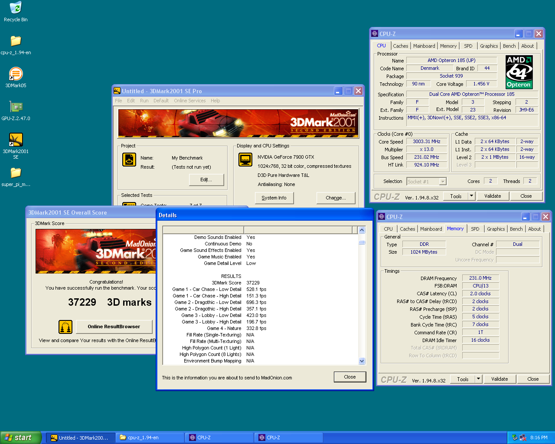Click the DRAM Frequency 231.0 MHz value
This screenshot has width=555, height=444.
(x=480, y=278)
